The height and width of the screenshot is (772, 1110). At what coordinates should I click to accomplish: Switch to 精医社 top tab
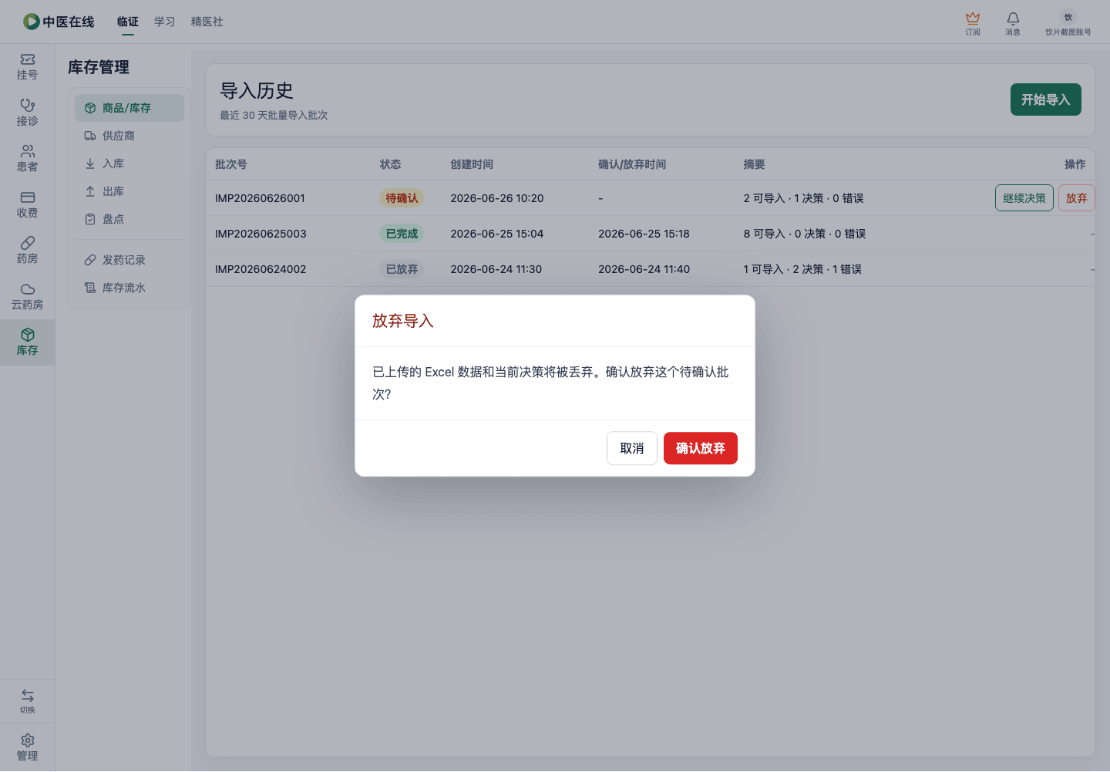[207, 22]
